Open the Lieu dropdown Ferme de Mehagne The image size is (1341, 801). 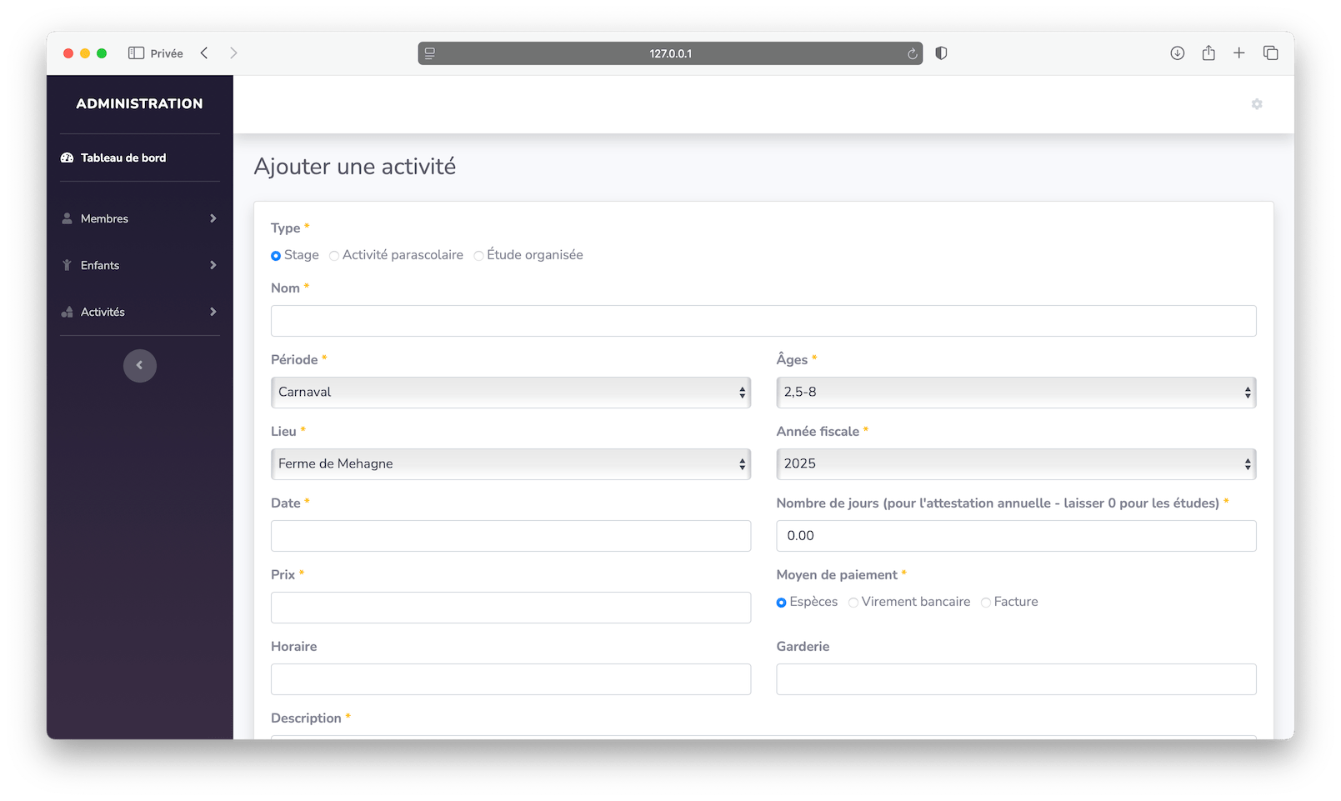pyautogui.click(x=511, y=464)
